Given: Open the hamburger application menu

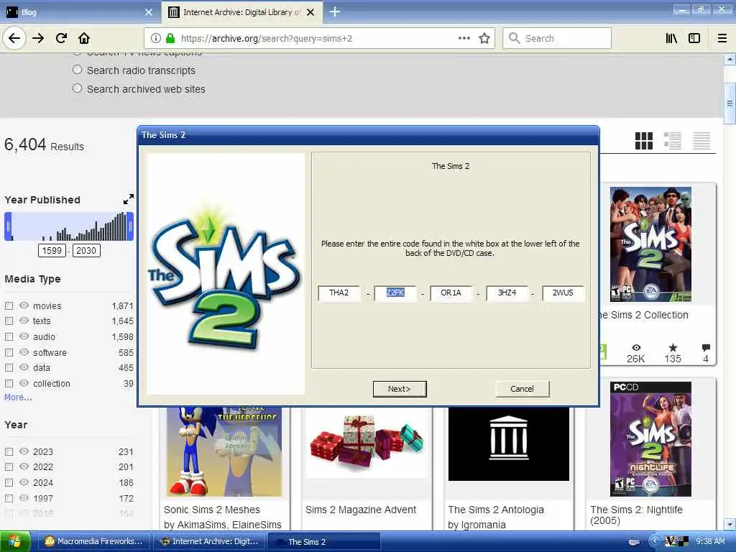Looking at the screenshot, I should (722, 38).
